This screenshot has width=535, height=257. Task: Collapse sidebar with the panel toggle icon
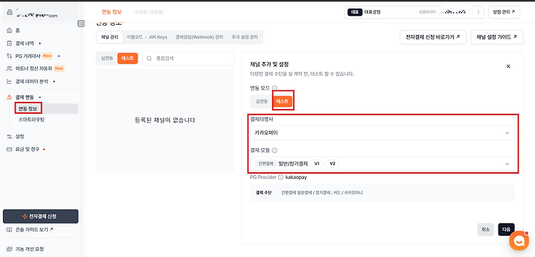click(81, 23)
